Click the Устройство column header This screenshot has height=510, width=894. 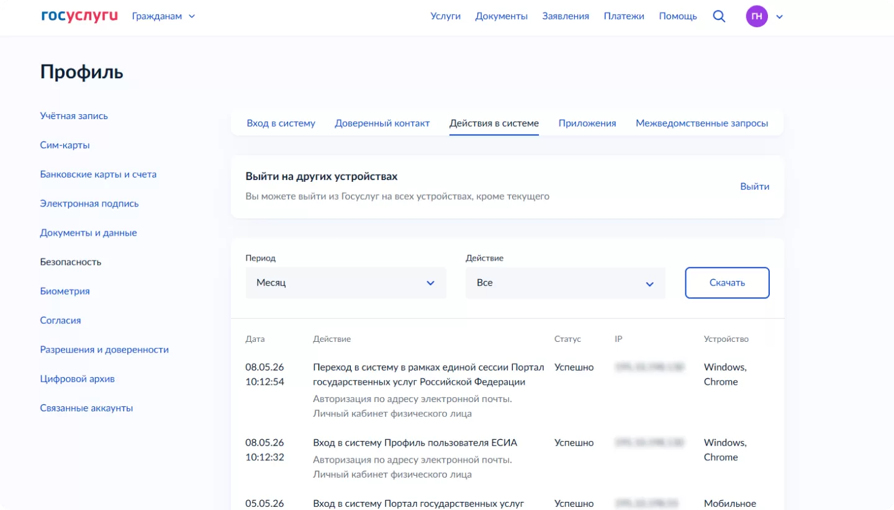coord(726,339)
